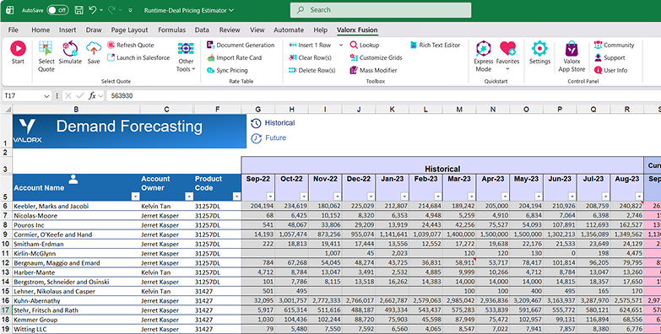Image resolution: width=661 pixels, height=334 pixels.
Task: Switch to Page Layout tab
Action: click(x=129, y=30)
